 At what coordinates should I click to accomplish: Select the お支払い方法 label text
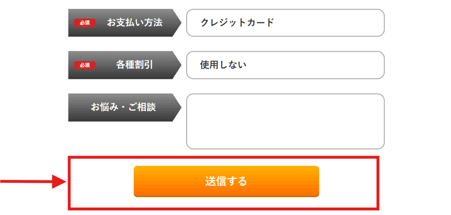tap(135, 23)
